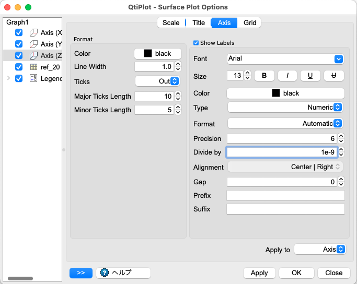
Task: Click the Divide by input field
Action: click(282, 152)
